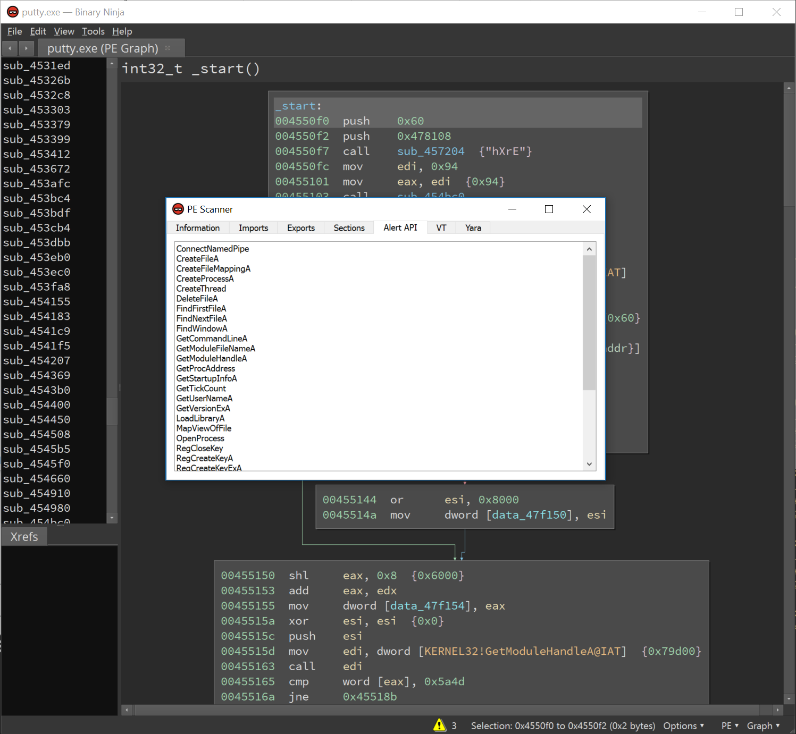
Task: Close the putty.exe PE Graph tab
Action: click(x=167, y=48)
